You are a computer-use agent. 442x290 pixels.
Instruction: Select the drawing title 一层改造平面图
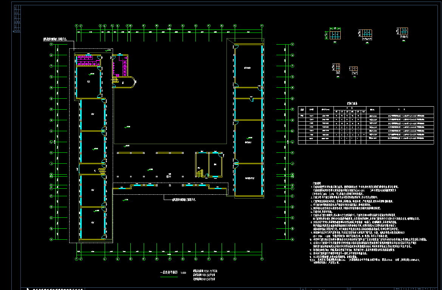[169, 273]
